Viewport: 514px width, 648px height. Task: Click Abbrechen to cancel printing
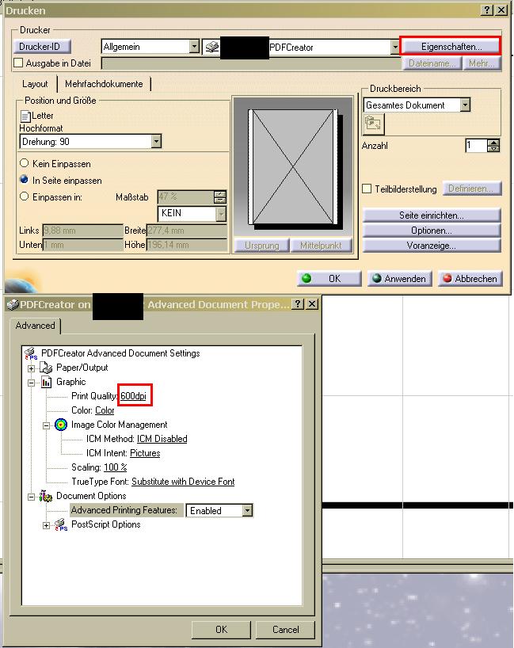pyautogui.click(x=470, y=279)
